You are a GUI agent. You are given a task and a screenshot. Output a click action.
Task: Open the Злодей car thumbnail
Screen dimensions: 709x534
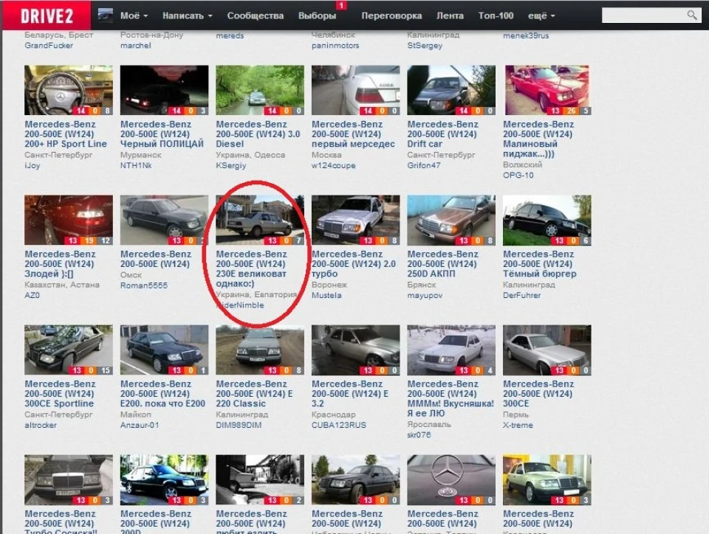(69, 220)
